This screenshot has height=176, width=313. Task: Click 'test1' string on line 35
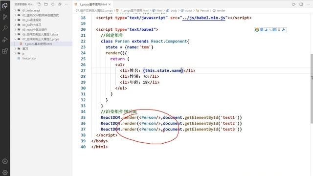[x=228, y=117]
